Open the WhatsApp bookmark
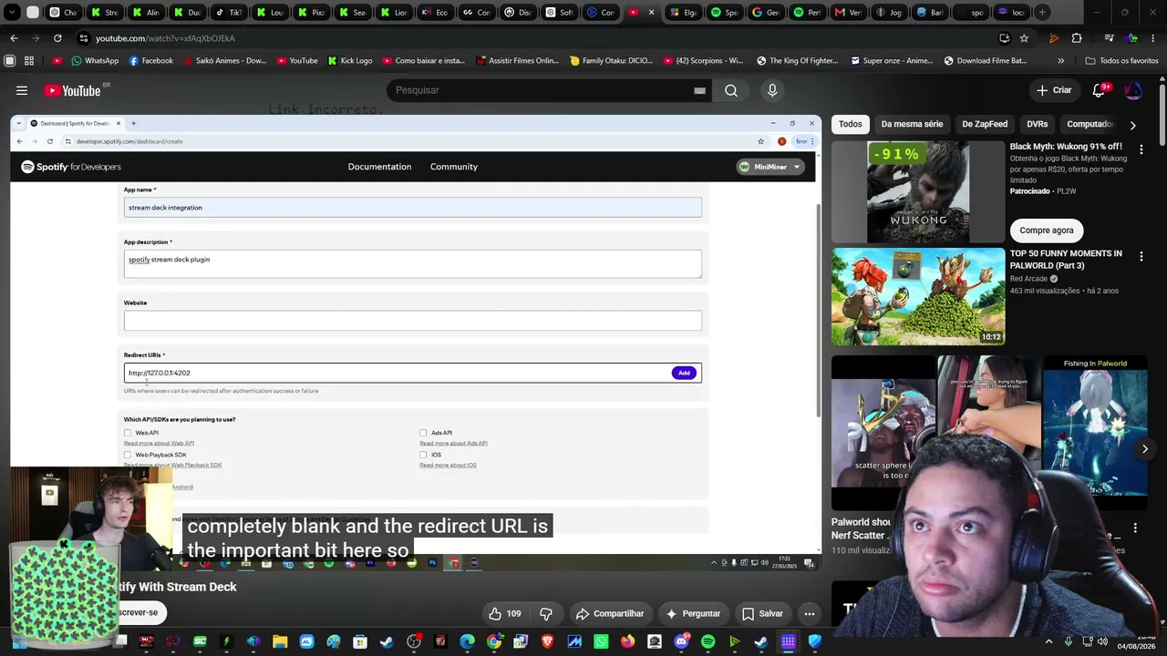This screenshot has height=656, width=1167. [x=95, y=61]
